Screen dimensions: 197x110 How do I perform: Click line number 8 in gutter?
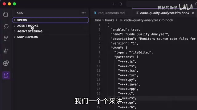tap(99, 57)
